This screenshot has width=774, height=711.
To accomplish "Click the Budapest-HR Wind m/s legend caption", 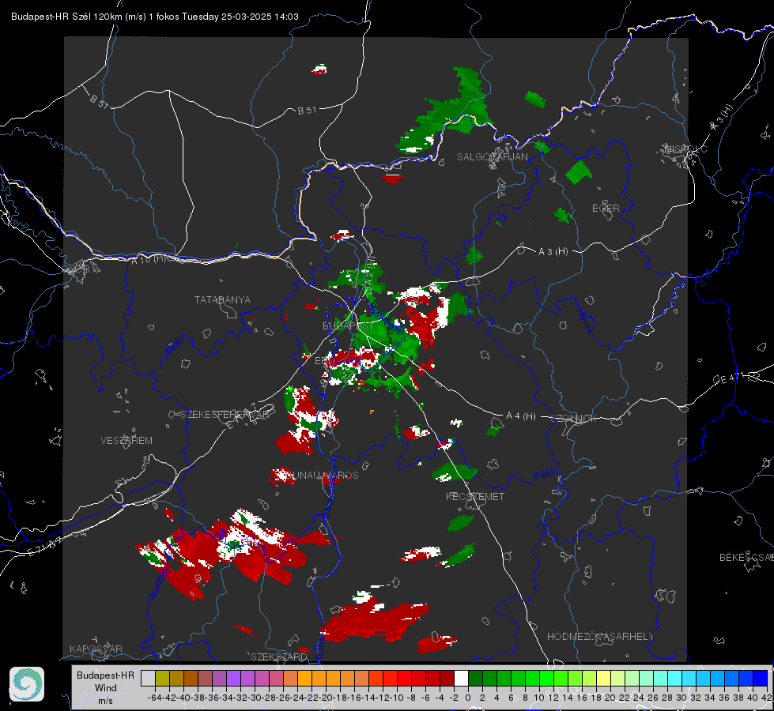I will (x=106, y=688).
